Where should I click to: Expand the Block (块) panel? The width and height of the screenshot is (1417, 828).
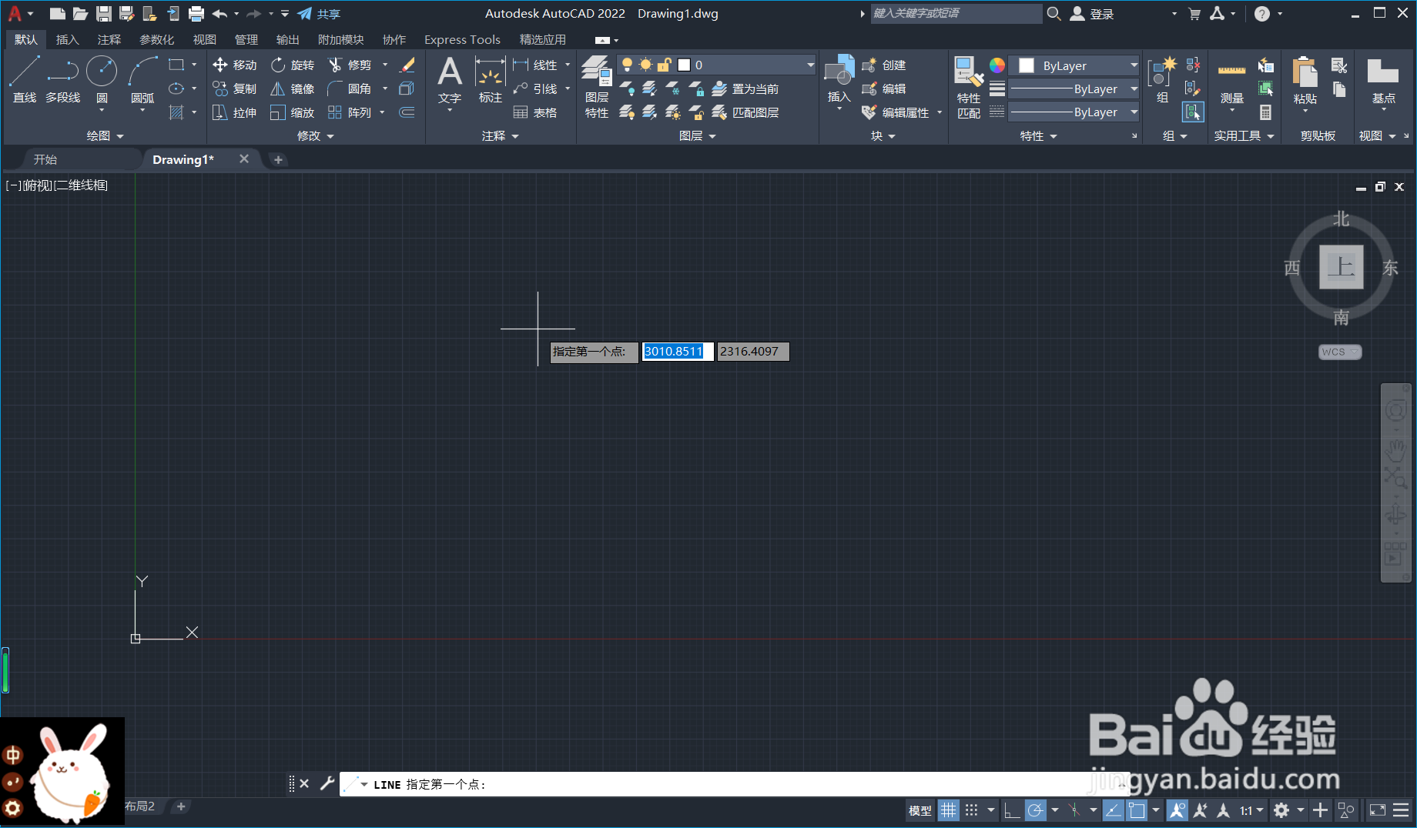[x=883, y=135]
